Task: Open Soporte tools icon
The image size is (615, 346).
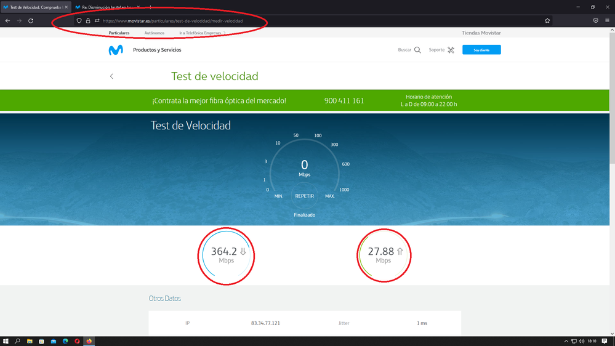Action: tap(451, 50)
